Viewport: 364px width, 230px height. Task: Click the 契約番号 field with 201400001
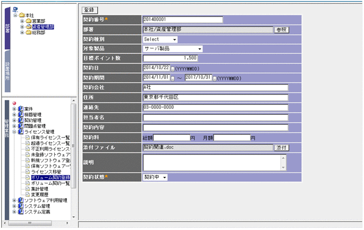coord(183,20)
